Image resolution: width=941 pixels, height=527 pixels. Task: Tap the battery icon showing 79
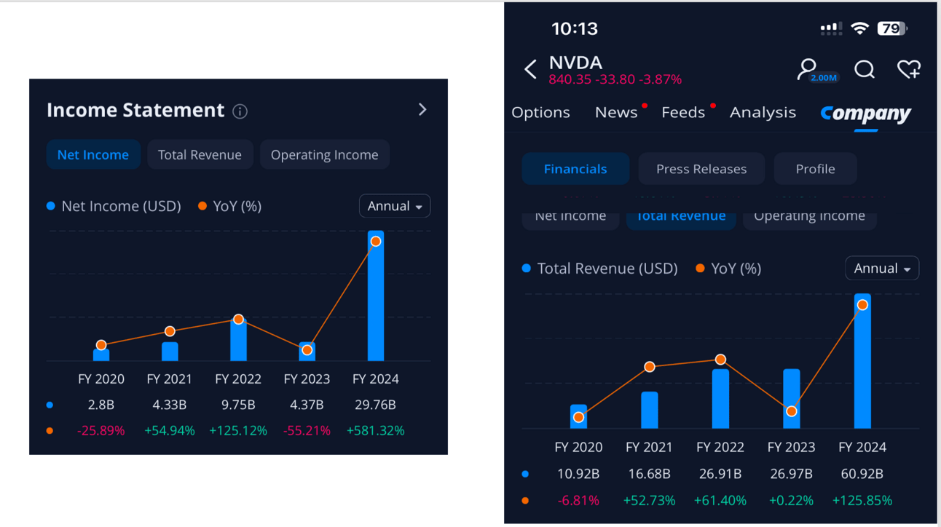point(892,28)
